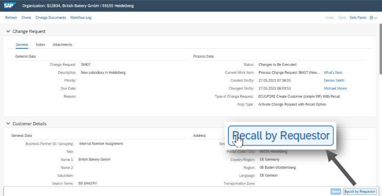Click changed timestamp 27.05.2021 08:03:53
382x196 pixels.
(x=275, y=88)
